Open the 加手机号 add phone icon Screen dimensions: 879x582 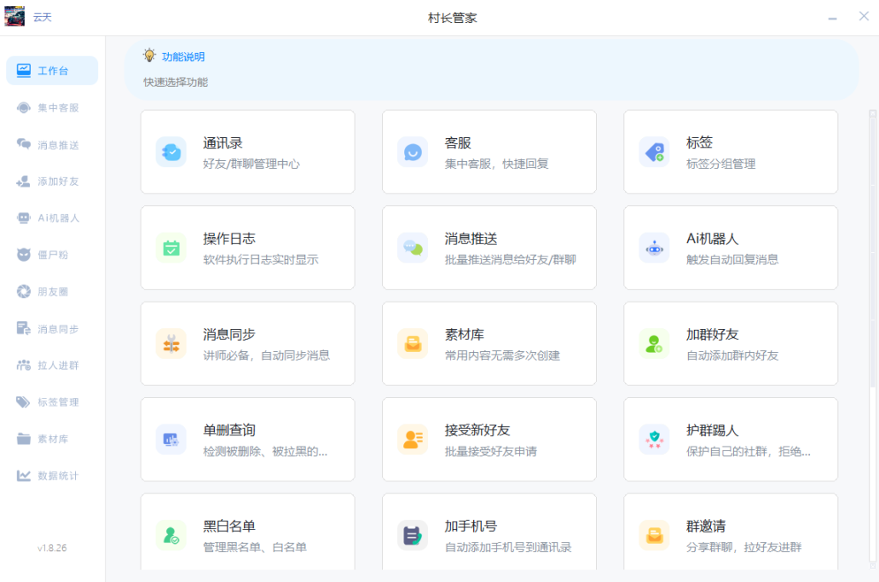[413, 535]
